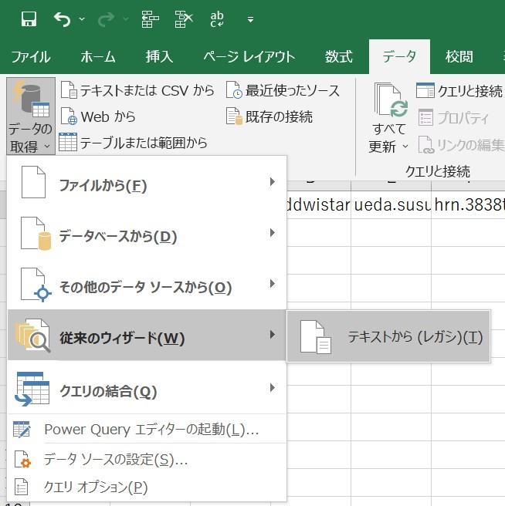The width and height of the screenshot is (505, 506).
Task: Click the Save icon in quick access toolbar
Action: pyautogui.click(x=29, y=19)
